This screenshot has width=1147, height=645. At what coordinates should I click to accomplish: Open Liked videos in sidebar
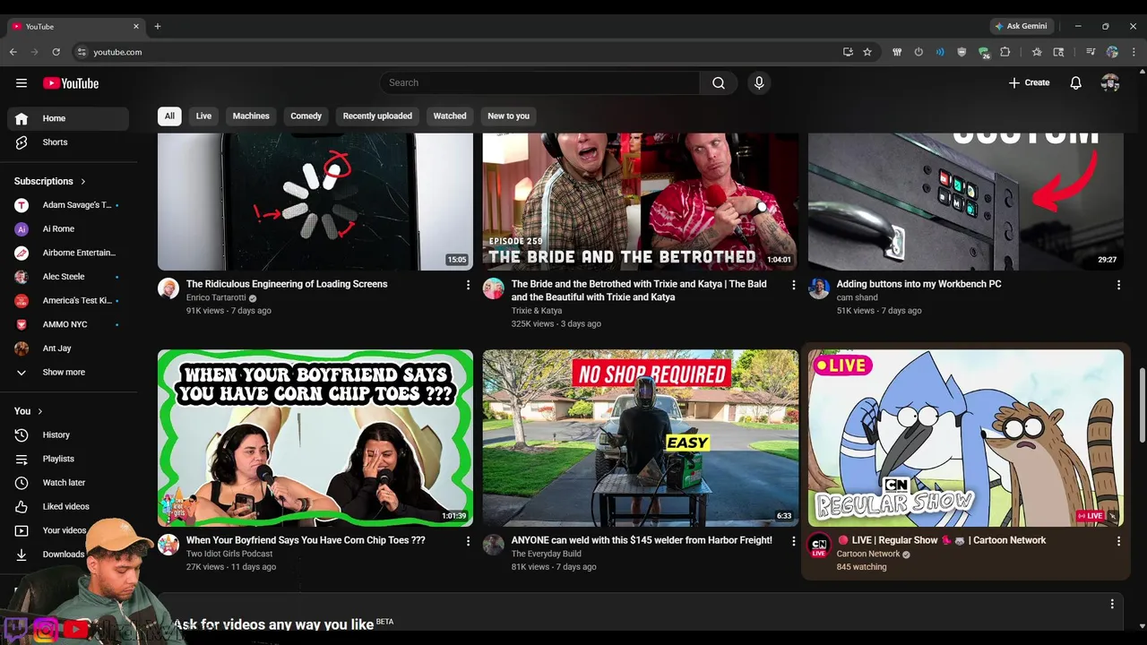(68, 506)
